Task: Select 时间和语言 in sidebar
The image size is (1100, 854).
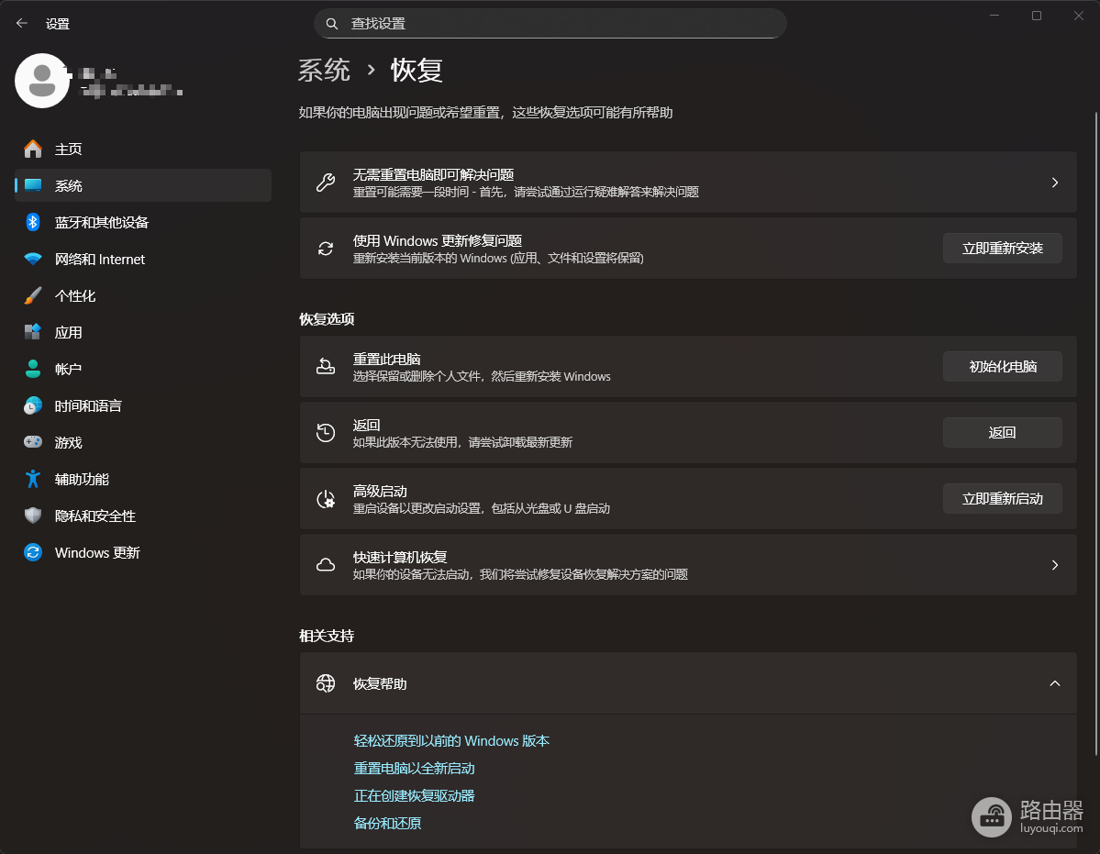Action: (143, 405)
